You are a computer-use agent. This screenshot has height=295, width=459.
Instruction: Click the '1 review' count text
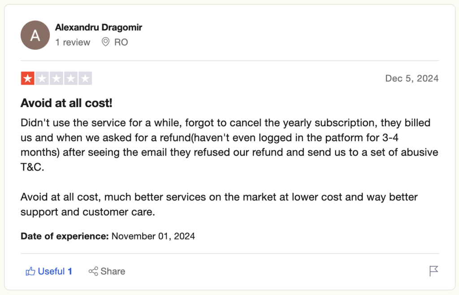coord(73,43)
